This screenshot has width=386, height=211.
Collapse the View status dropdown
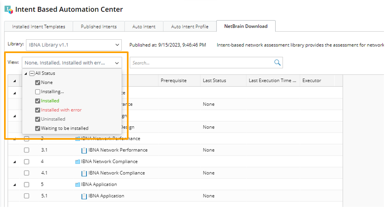[x=117, y=63]
